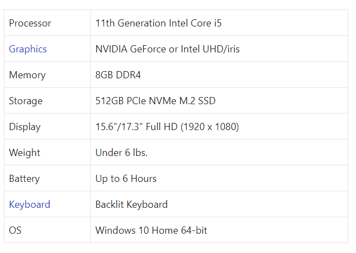Click the word Intel in Processor row
Screen dimensions: 356x253
tap(179, 23)
